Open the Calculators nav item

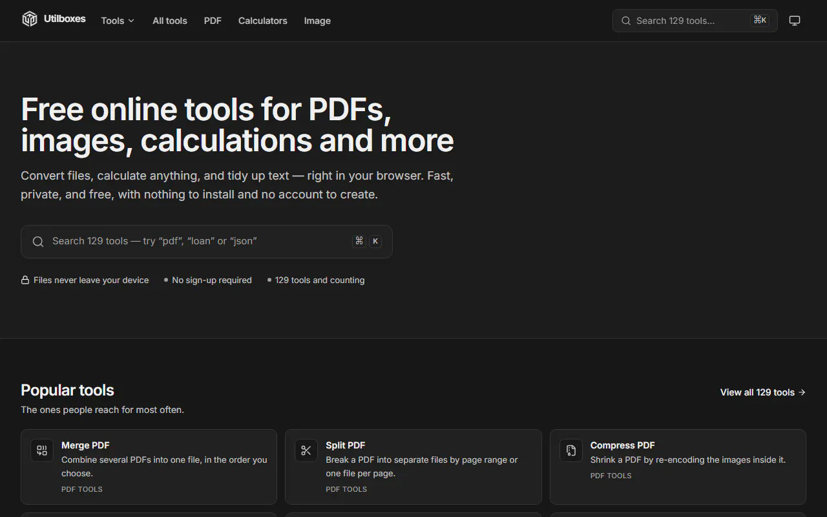pyautogui.click(x=263, y=21)
